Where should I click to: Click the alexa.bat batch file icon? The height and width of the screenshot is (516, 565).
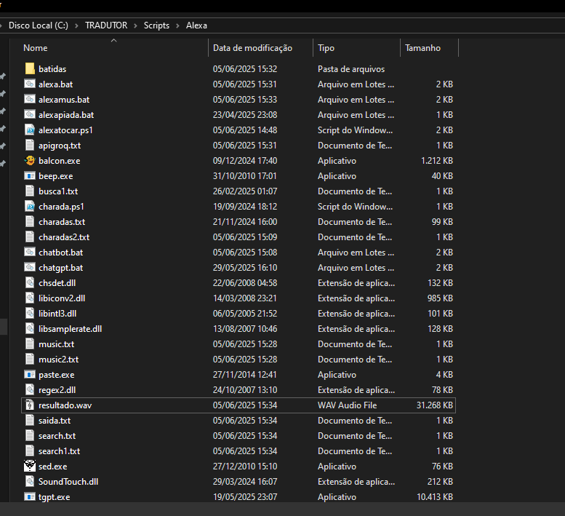pos(30,84)
